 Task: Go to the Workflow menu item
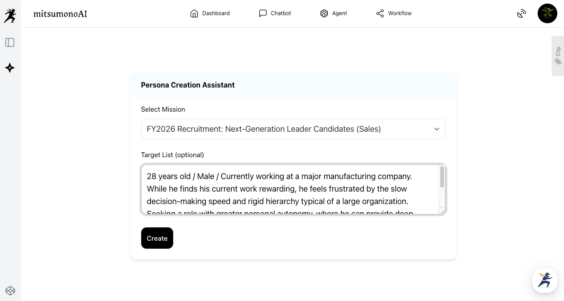point(400,13)
